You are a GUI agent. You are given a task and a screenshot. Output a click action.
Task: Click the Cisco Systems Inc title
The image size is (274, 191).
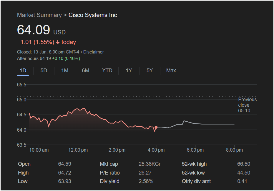pyautogui.click(x=93, y=15)
